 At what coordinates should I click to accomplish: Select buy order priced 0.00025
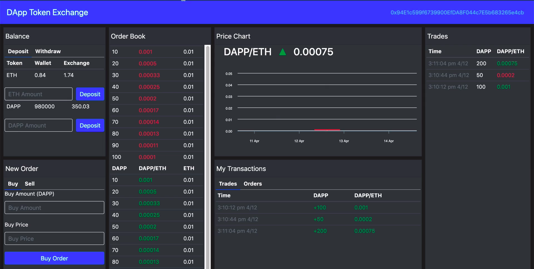coord(149,215)
